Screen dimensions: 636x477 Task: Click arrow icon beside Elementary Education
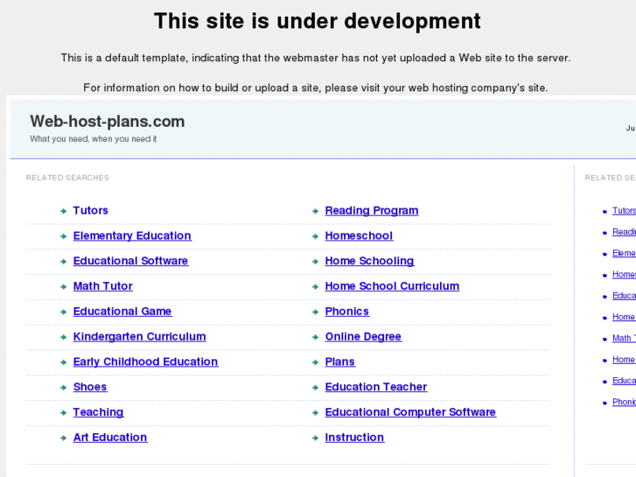click(63, 236)
